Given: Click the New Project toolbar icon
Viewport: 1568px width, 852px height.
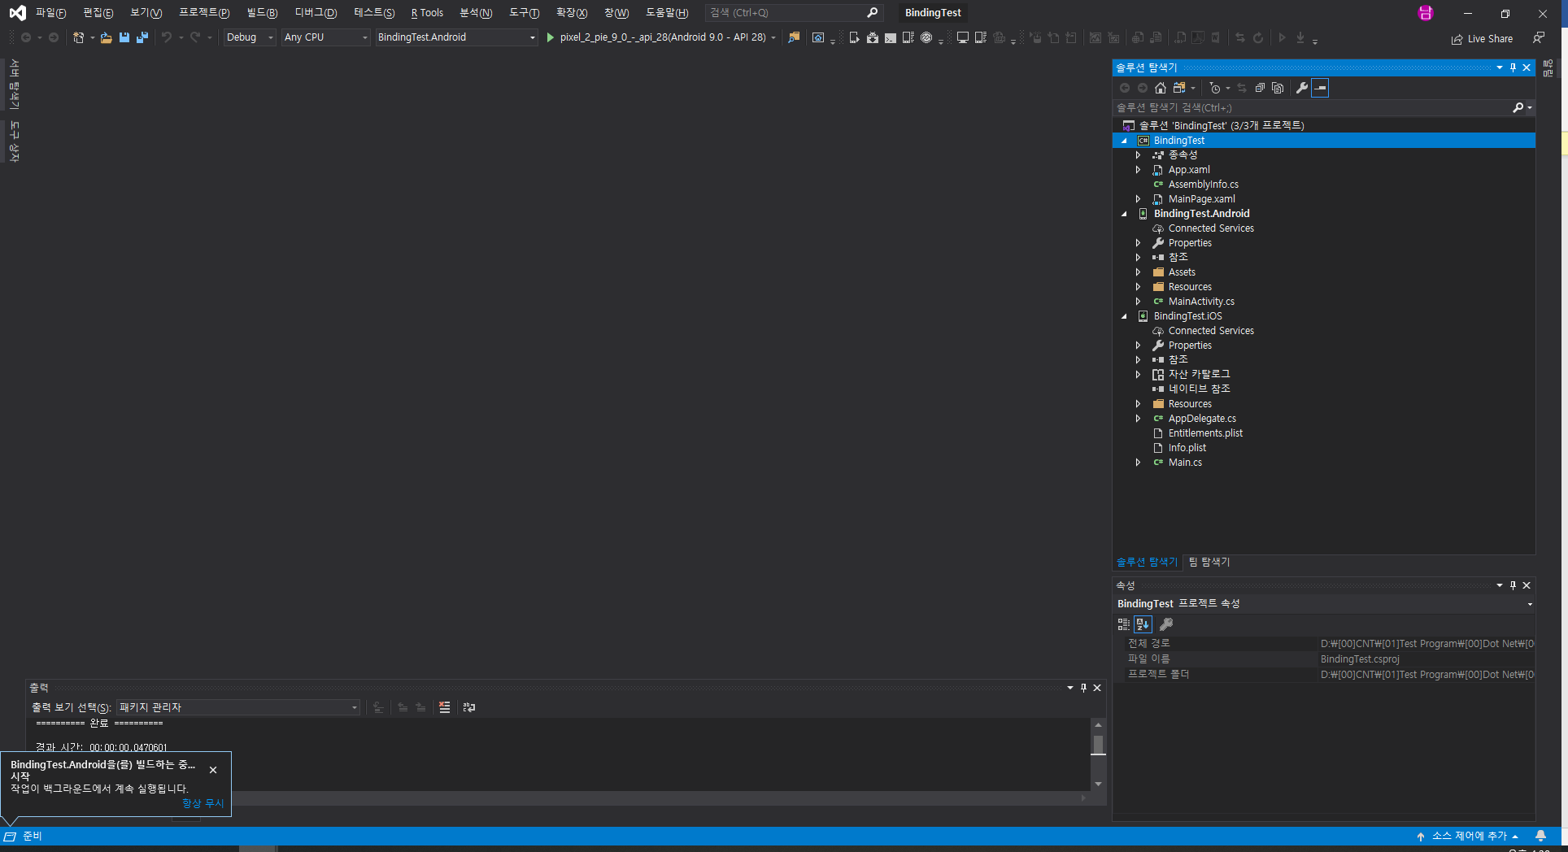Looking at the screenshot, I should (78, 37).
